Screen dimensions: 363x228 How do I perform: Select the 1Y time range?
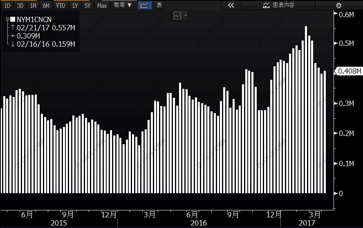74,5
